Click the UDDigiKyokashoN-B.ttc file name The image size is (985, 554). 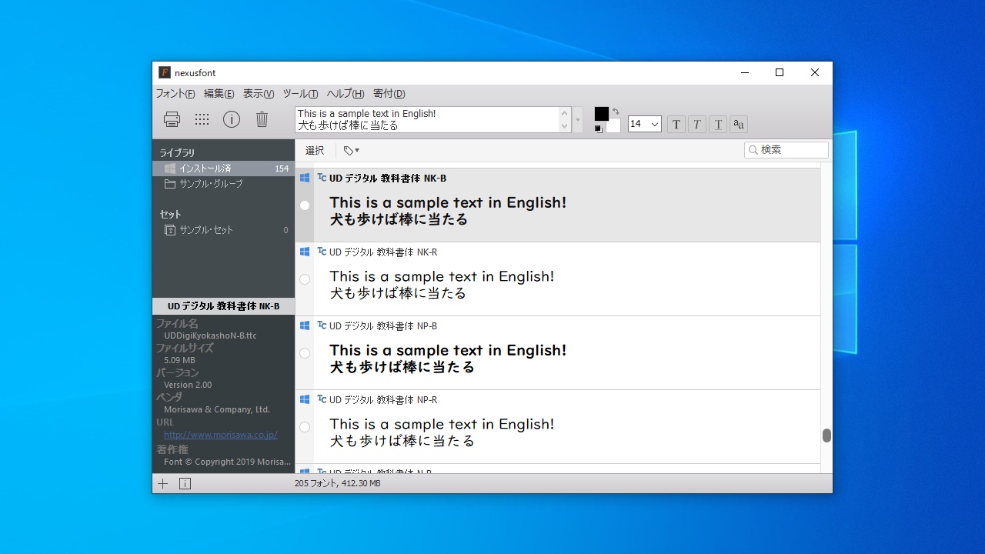[210, 335]
